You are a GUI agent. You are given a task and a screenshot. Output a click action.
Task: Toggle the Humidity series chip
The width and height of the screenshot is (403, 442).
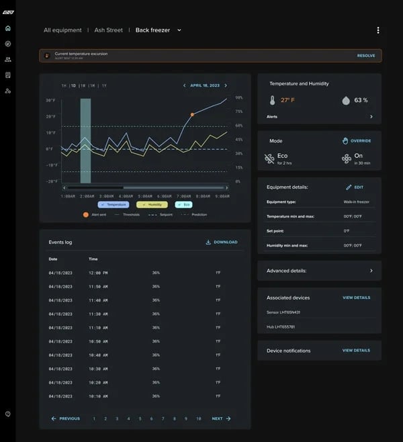click(x=152, y=205)
